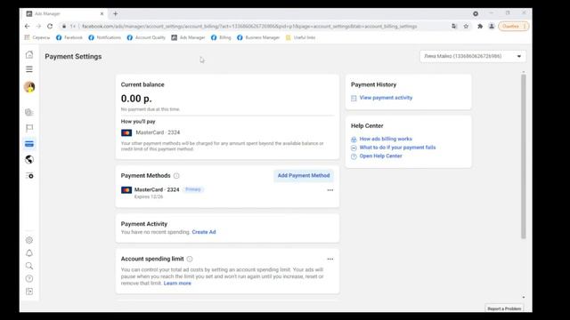Click MasterCard 2324 payment method row
Image resolution: width=570 pixels, height=320 pixels.
point(227,193)
